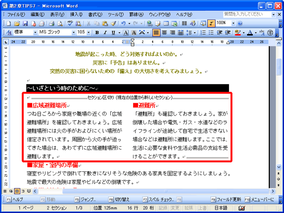This screenshot has height=213, width=284.
Task: Open the Enclose Characters tool
Action: (270, 33)
